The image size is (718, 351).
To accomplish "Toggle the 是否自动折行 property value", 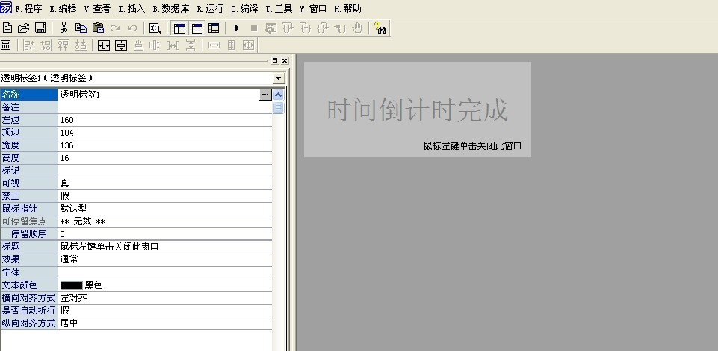I will (164, 310).
